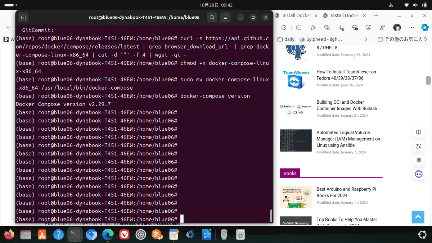Click the back-to-top arrow button
This screenshot has height=243, width=432.
coord(418,217)
